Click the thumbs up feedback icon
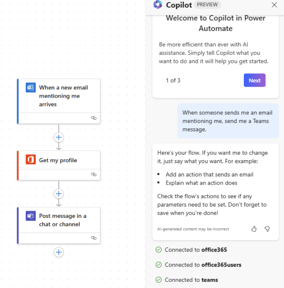 (254, 229)
